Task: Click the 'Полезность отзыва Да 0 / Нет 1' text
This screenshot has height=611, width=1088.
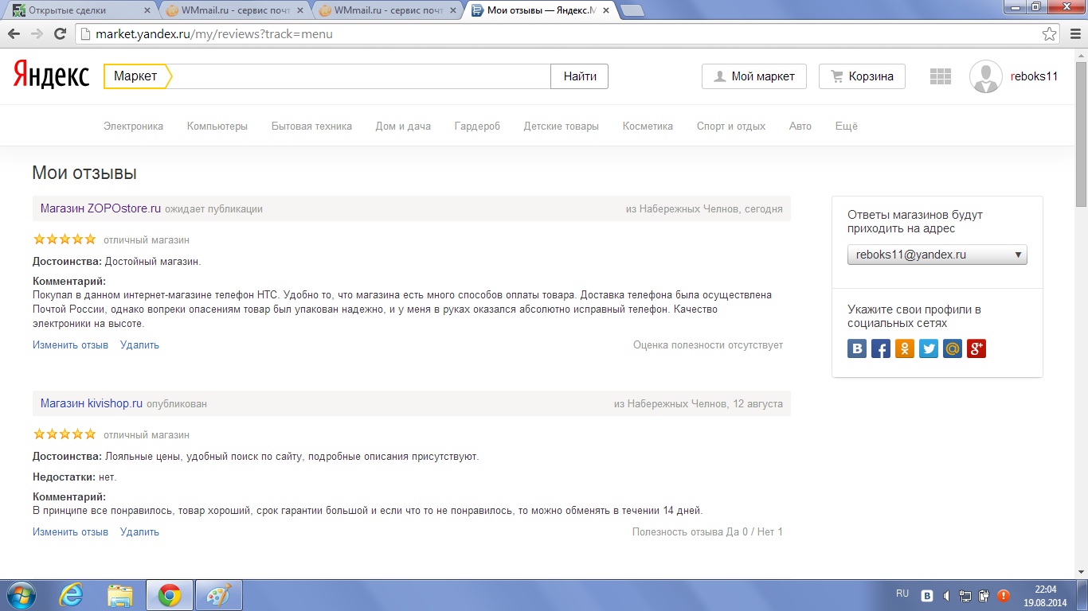Action: 707,532
